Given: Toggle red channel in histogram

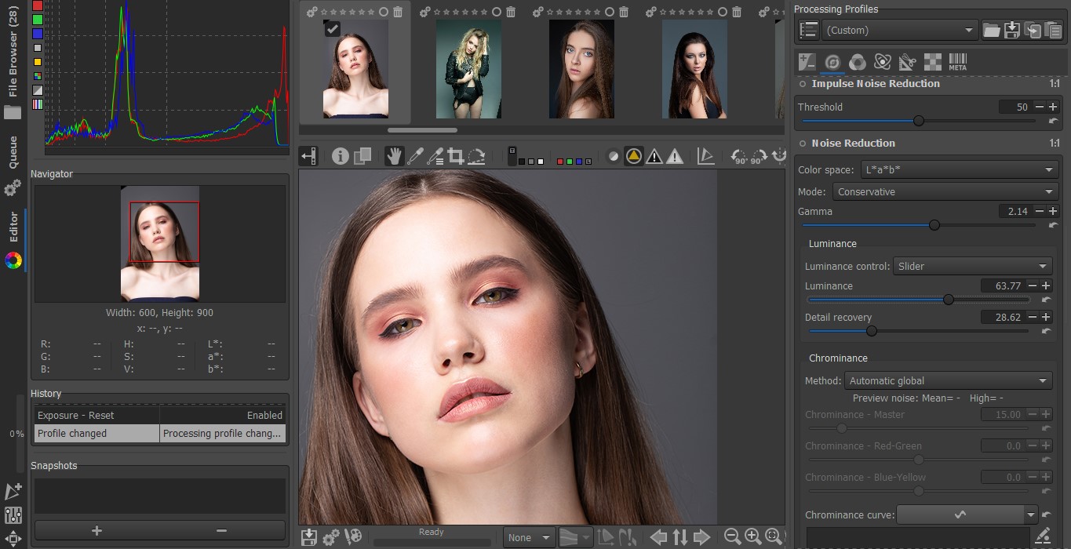Looking at the screenshot, I should pos(37,5).
